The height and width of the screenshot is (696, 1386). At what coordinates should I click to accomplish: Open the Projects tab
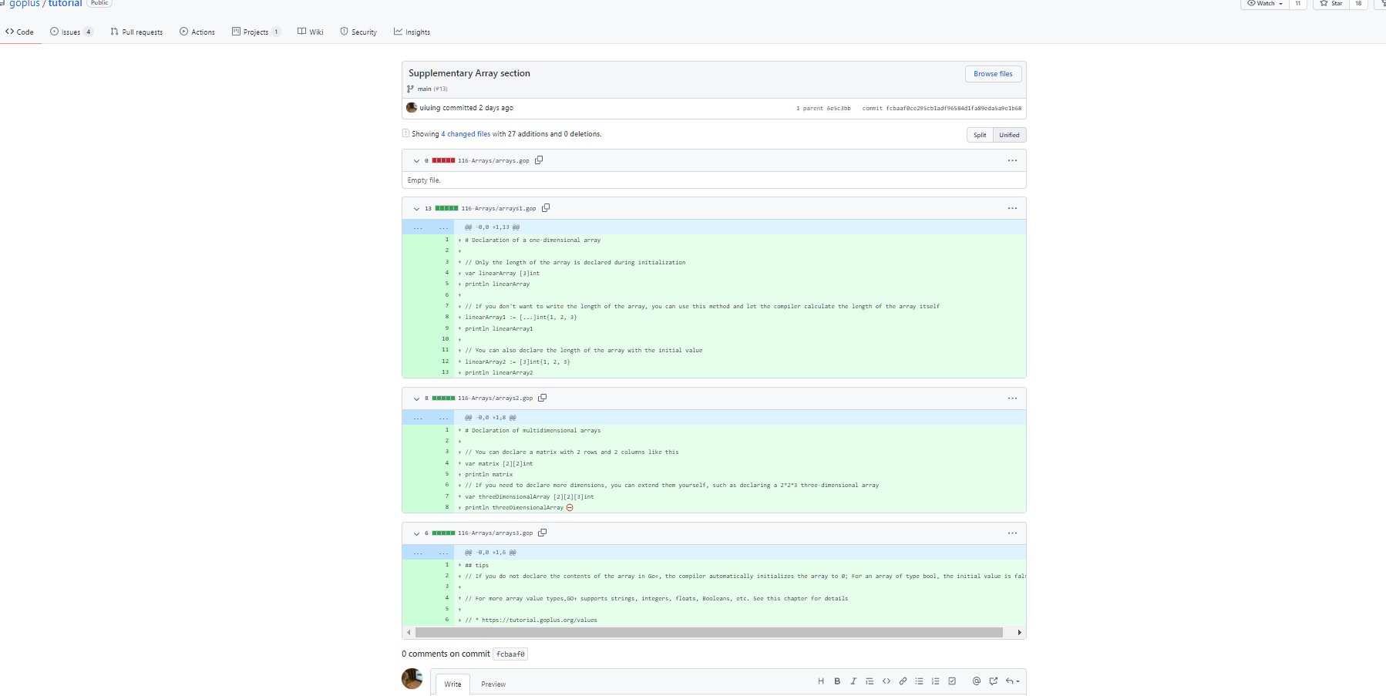click(257, 32)
